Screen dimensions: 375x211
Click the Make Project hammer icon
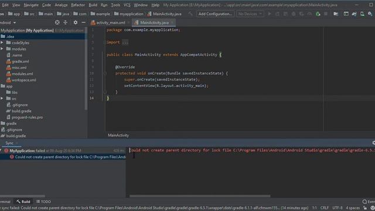[190, 14]
